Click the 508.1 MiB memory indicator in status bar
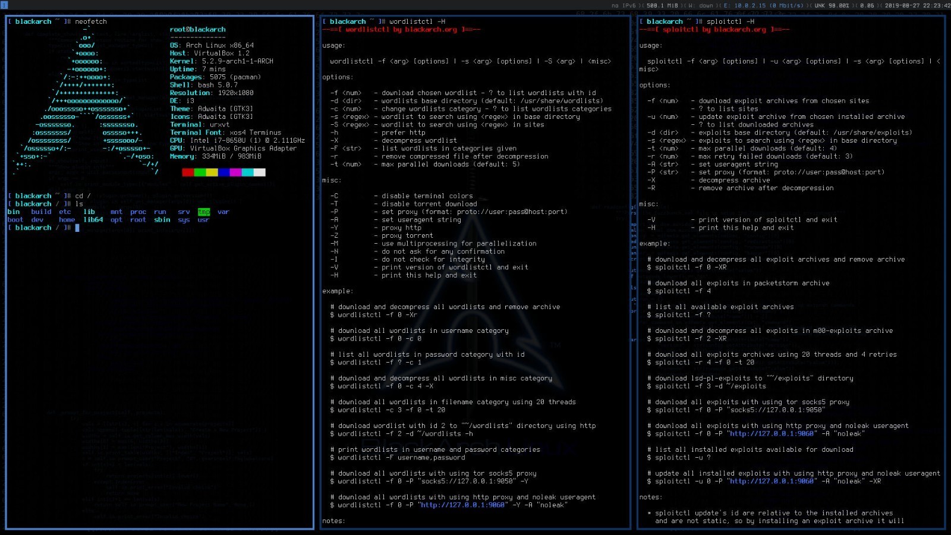The height and width of the screenshot is (535, 951). (x=662, y=5)
